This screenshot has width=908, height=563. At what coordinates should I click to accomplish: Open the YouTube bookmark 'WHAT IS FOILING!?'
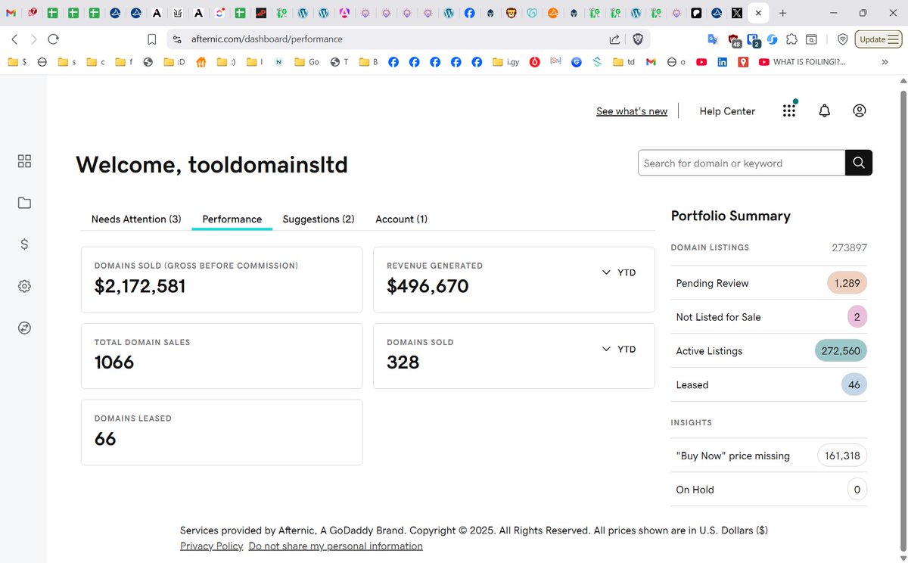pos(801,62)
